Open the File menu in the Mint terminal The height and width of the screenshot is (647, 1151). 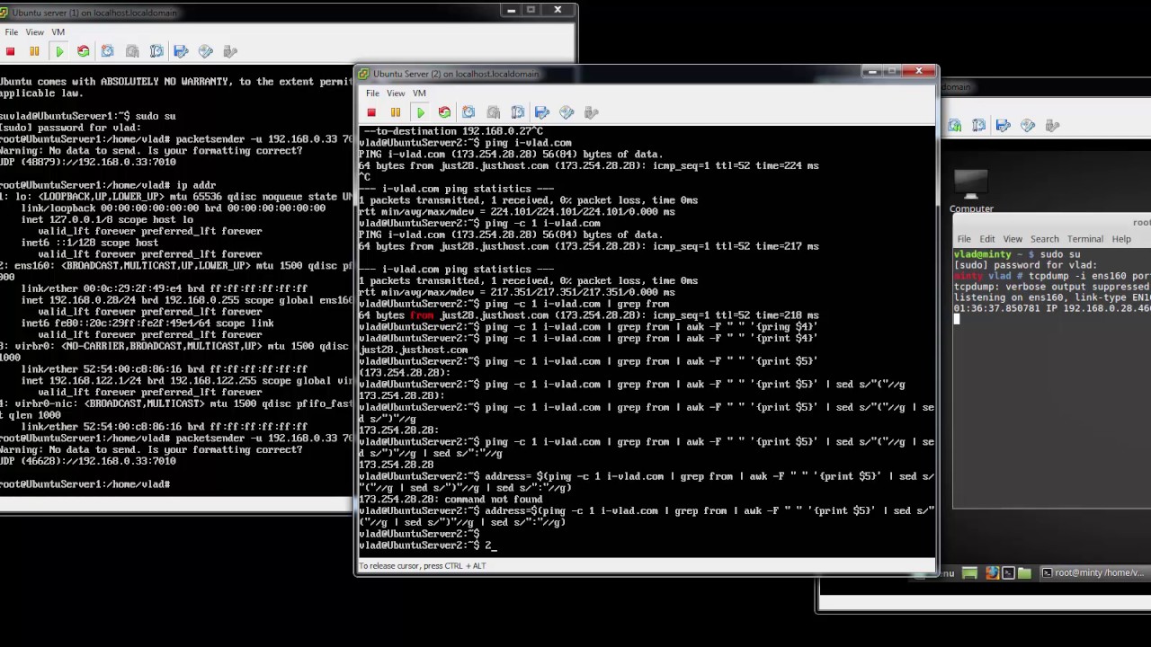point(964,239)
